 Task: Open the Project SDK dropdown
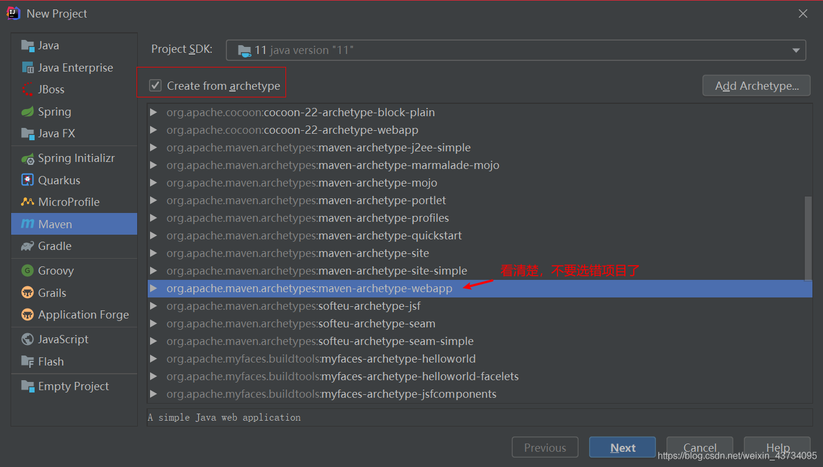(796, 50)
